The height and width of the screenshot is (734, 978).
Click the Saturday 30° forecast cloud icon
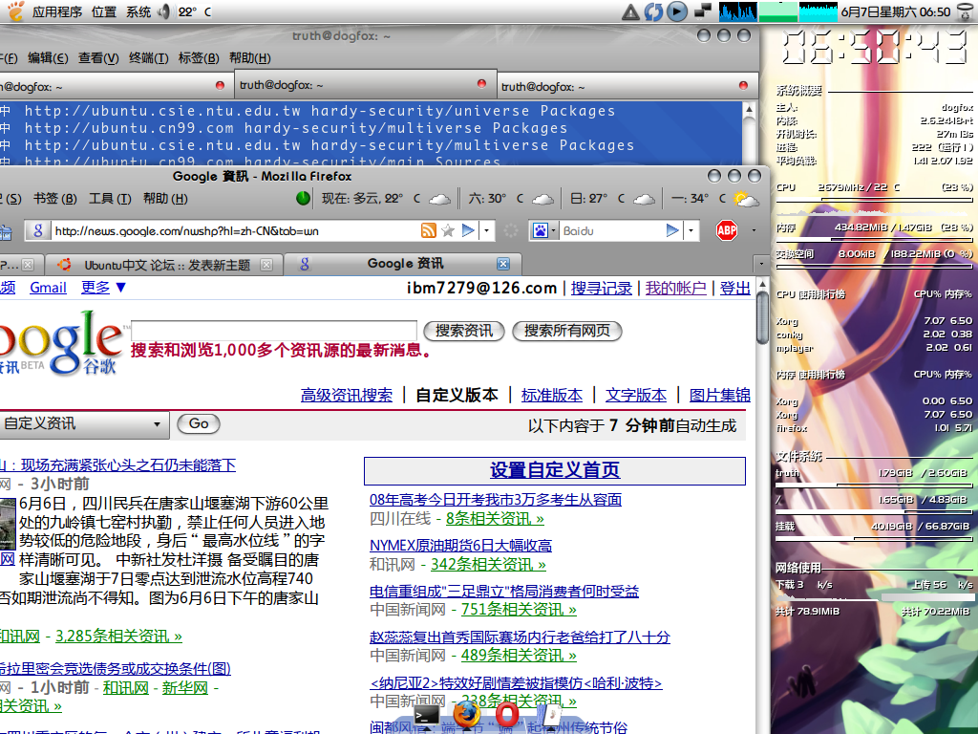pos(542,199)
